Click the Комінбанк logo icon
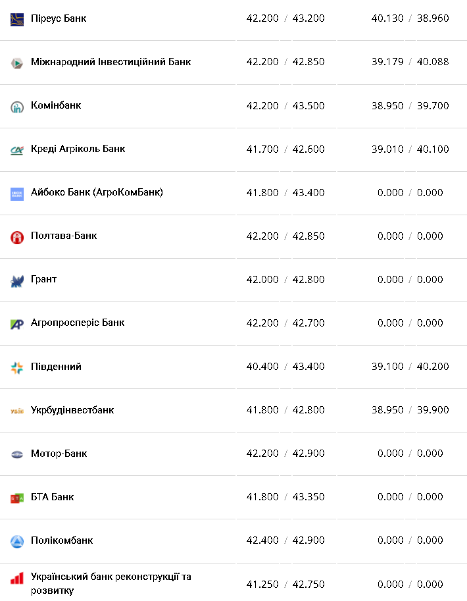This screenshot has height=601, width=467. point(17,107)
